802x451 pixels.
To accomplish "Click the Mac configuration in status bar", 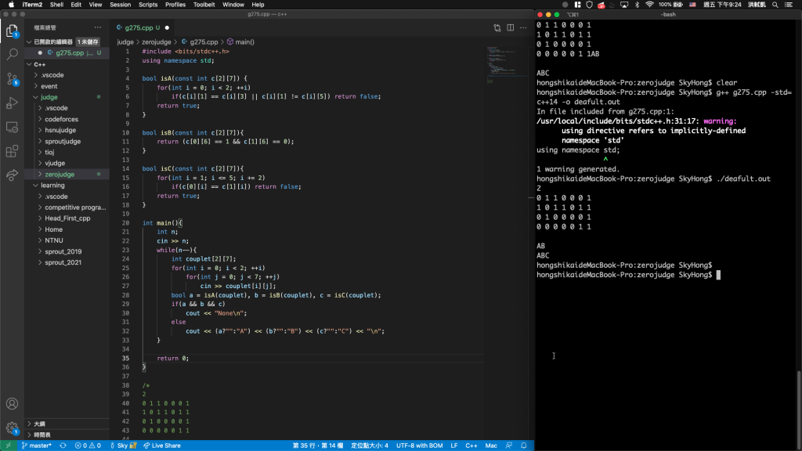I will point(491,446).
